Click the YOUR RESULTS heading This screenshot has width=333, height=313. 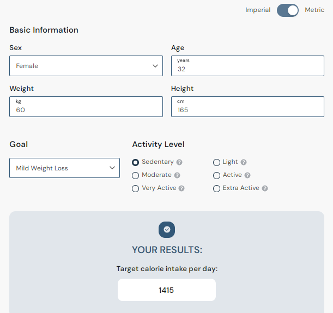tap(167, 250)
